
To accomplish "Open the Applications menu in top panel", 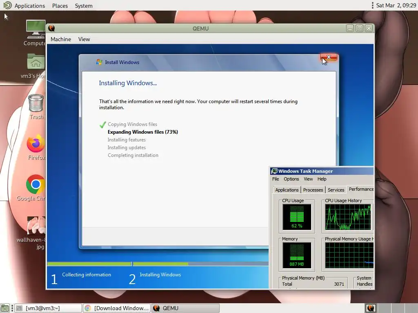I will pos(29,6).
